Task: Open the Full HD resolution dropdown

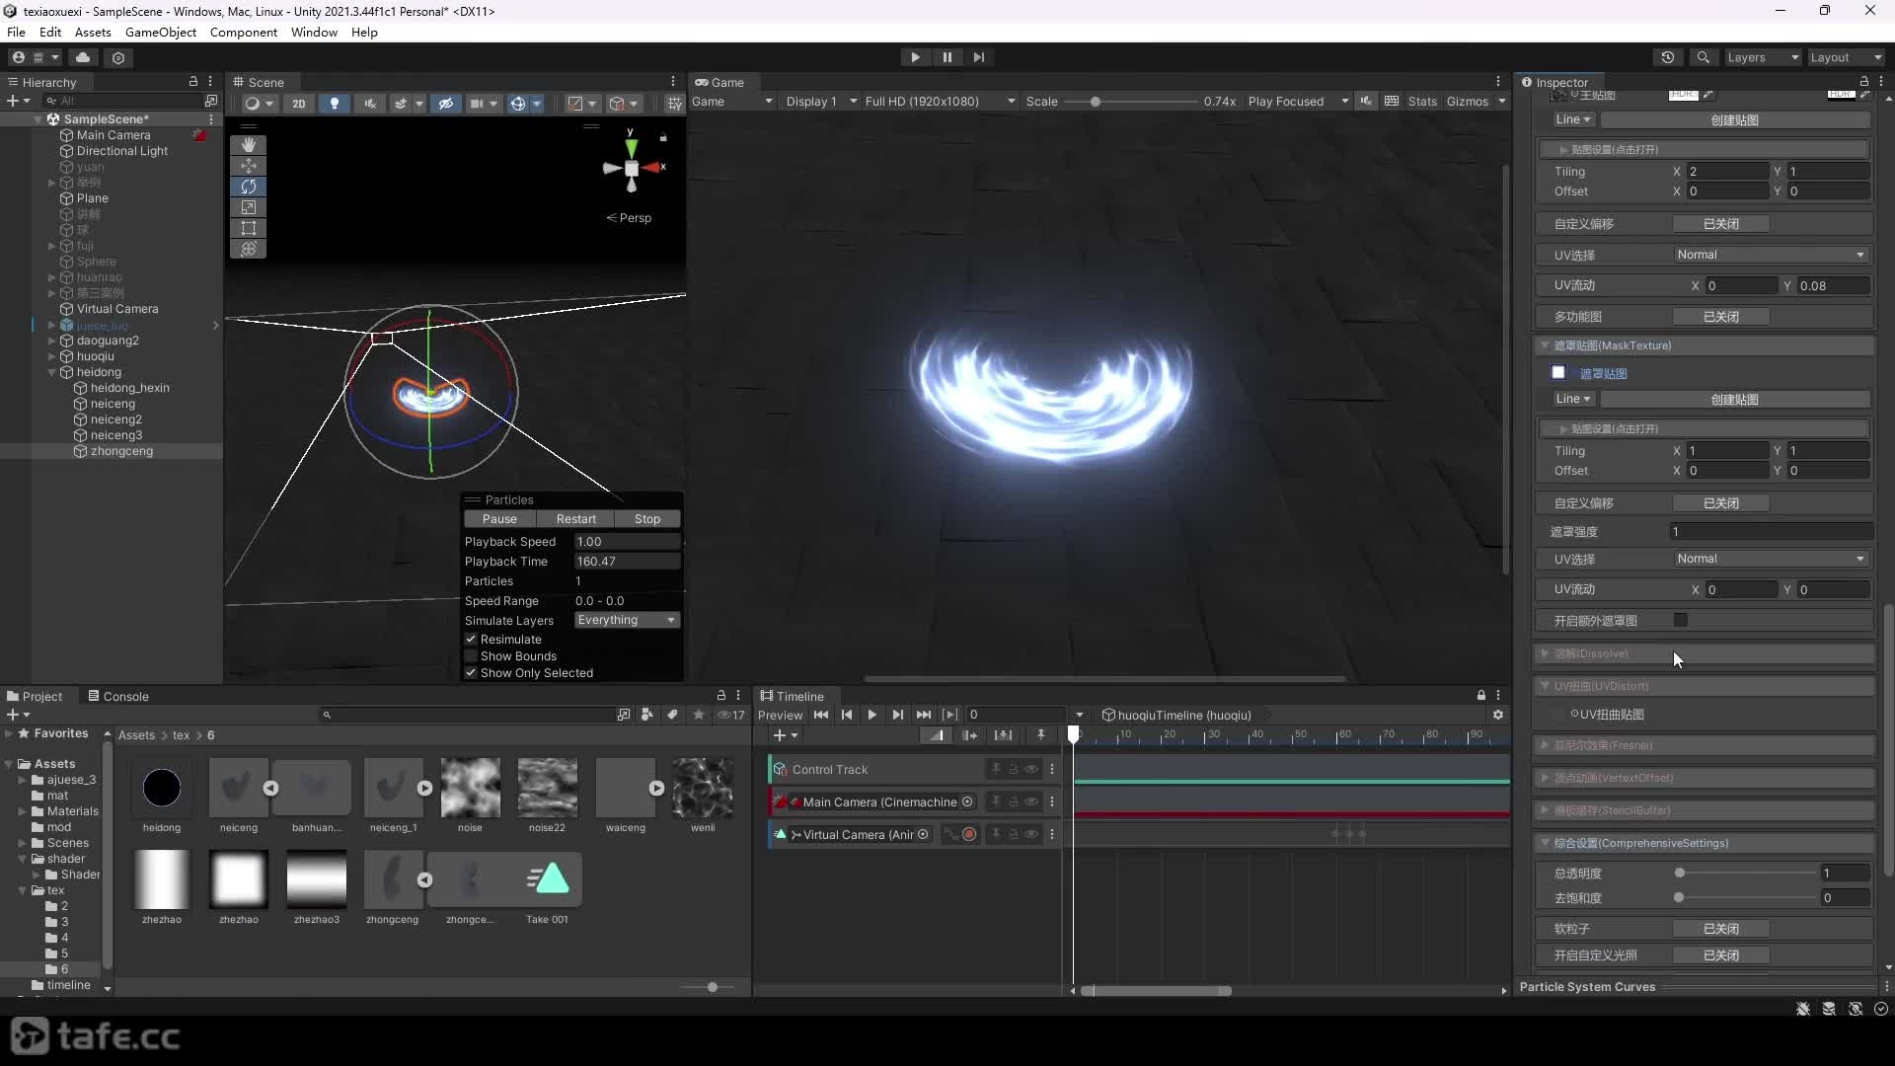Action: click(940, 102)
